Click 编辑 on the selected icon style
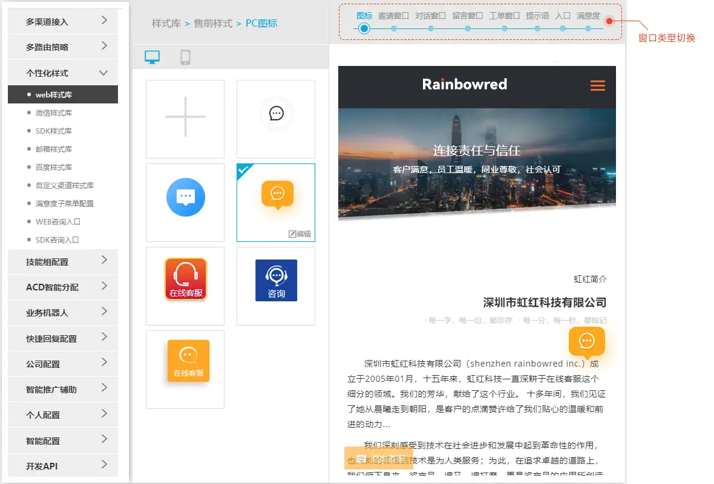 pyautogui.click(x=300, y=234)
